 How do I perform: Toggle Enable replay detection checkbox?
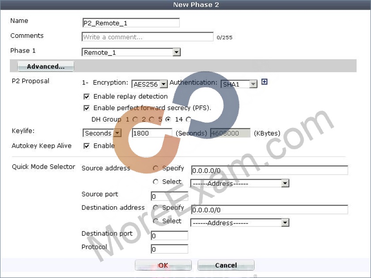point(87,97)
